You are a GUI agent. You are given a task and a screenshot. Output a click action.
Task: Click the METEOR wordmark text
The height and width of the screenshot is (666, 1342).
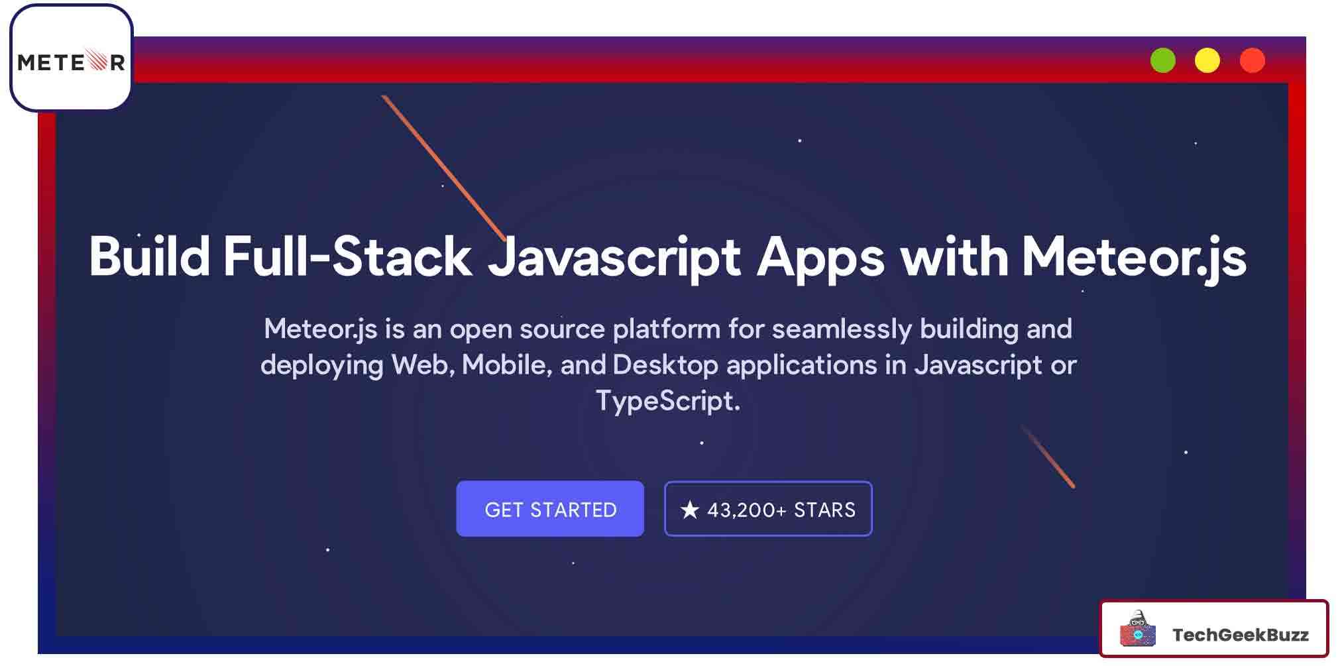tap(71, 64)
